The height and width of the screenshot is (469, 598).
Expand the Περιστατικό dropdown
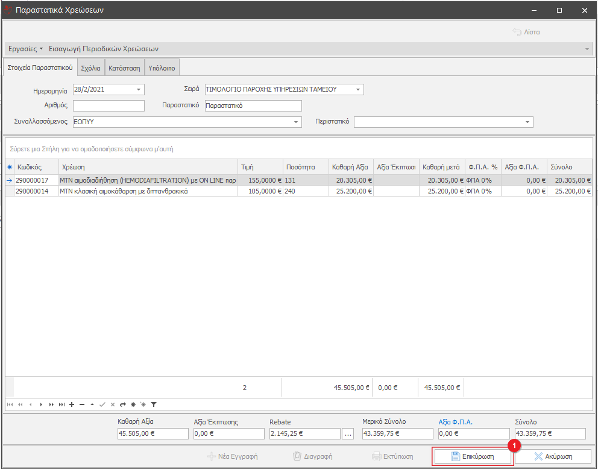click(x=527, y=122)
